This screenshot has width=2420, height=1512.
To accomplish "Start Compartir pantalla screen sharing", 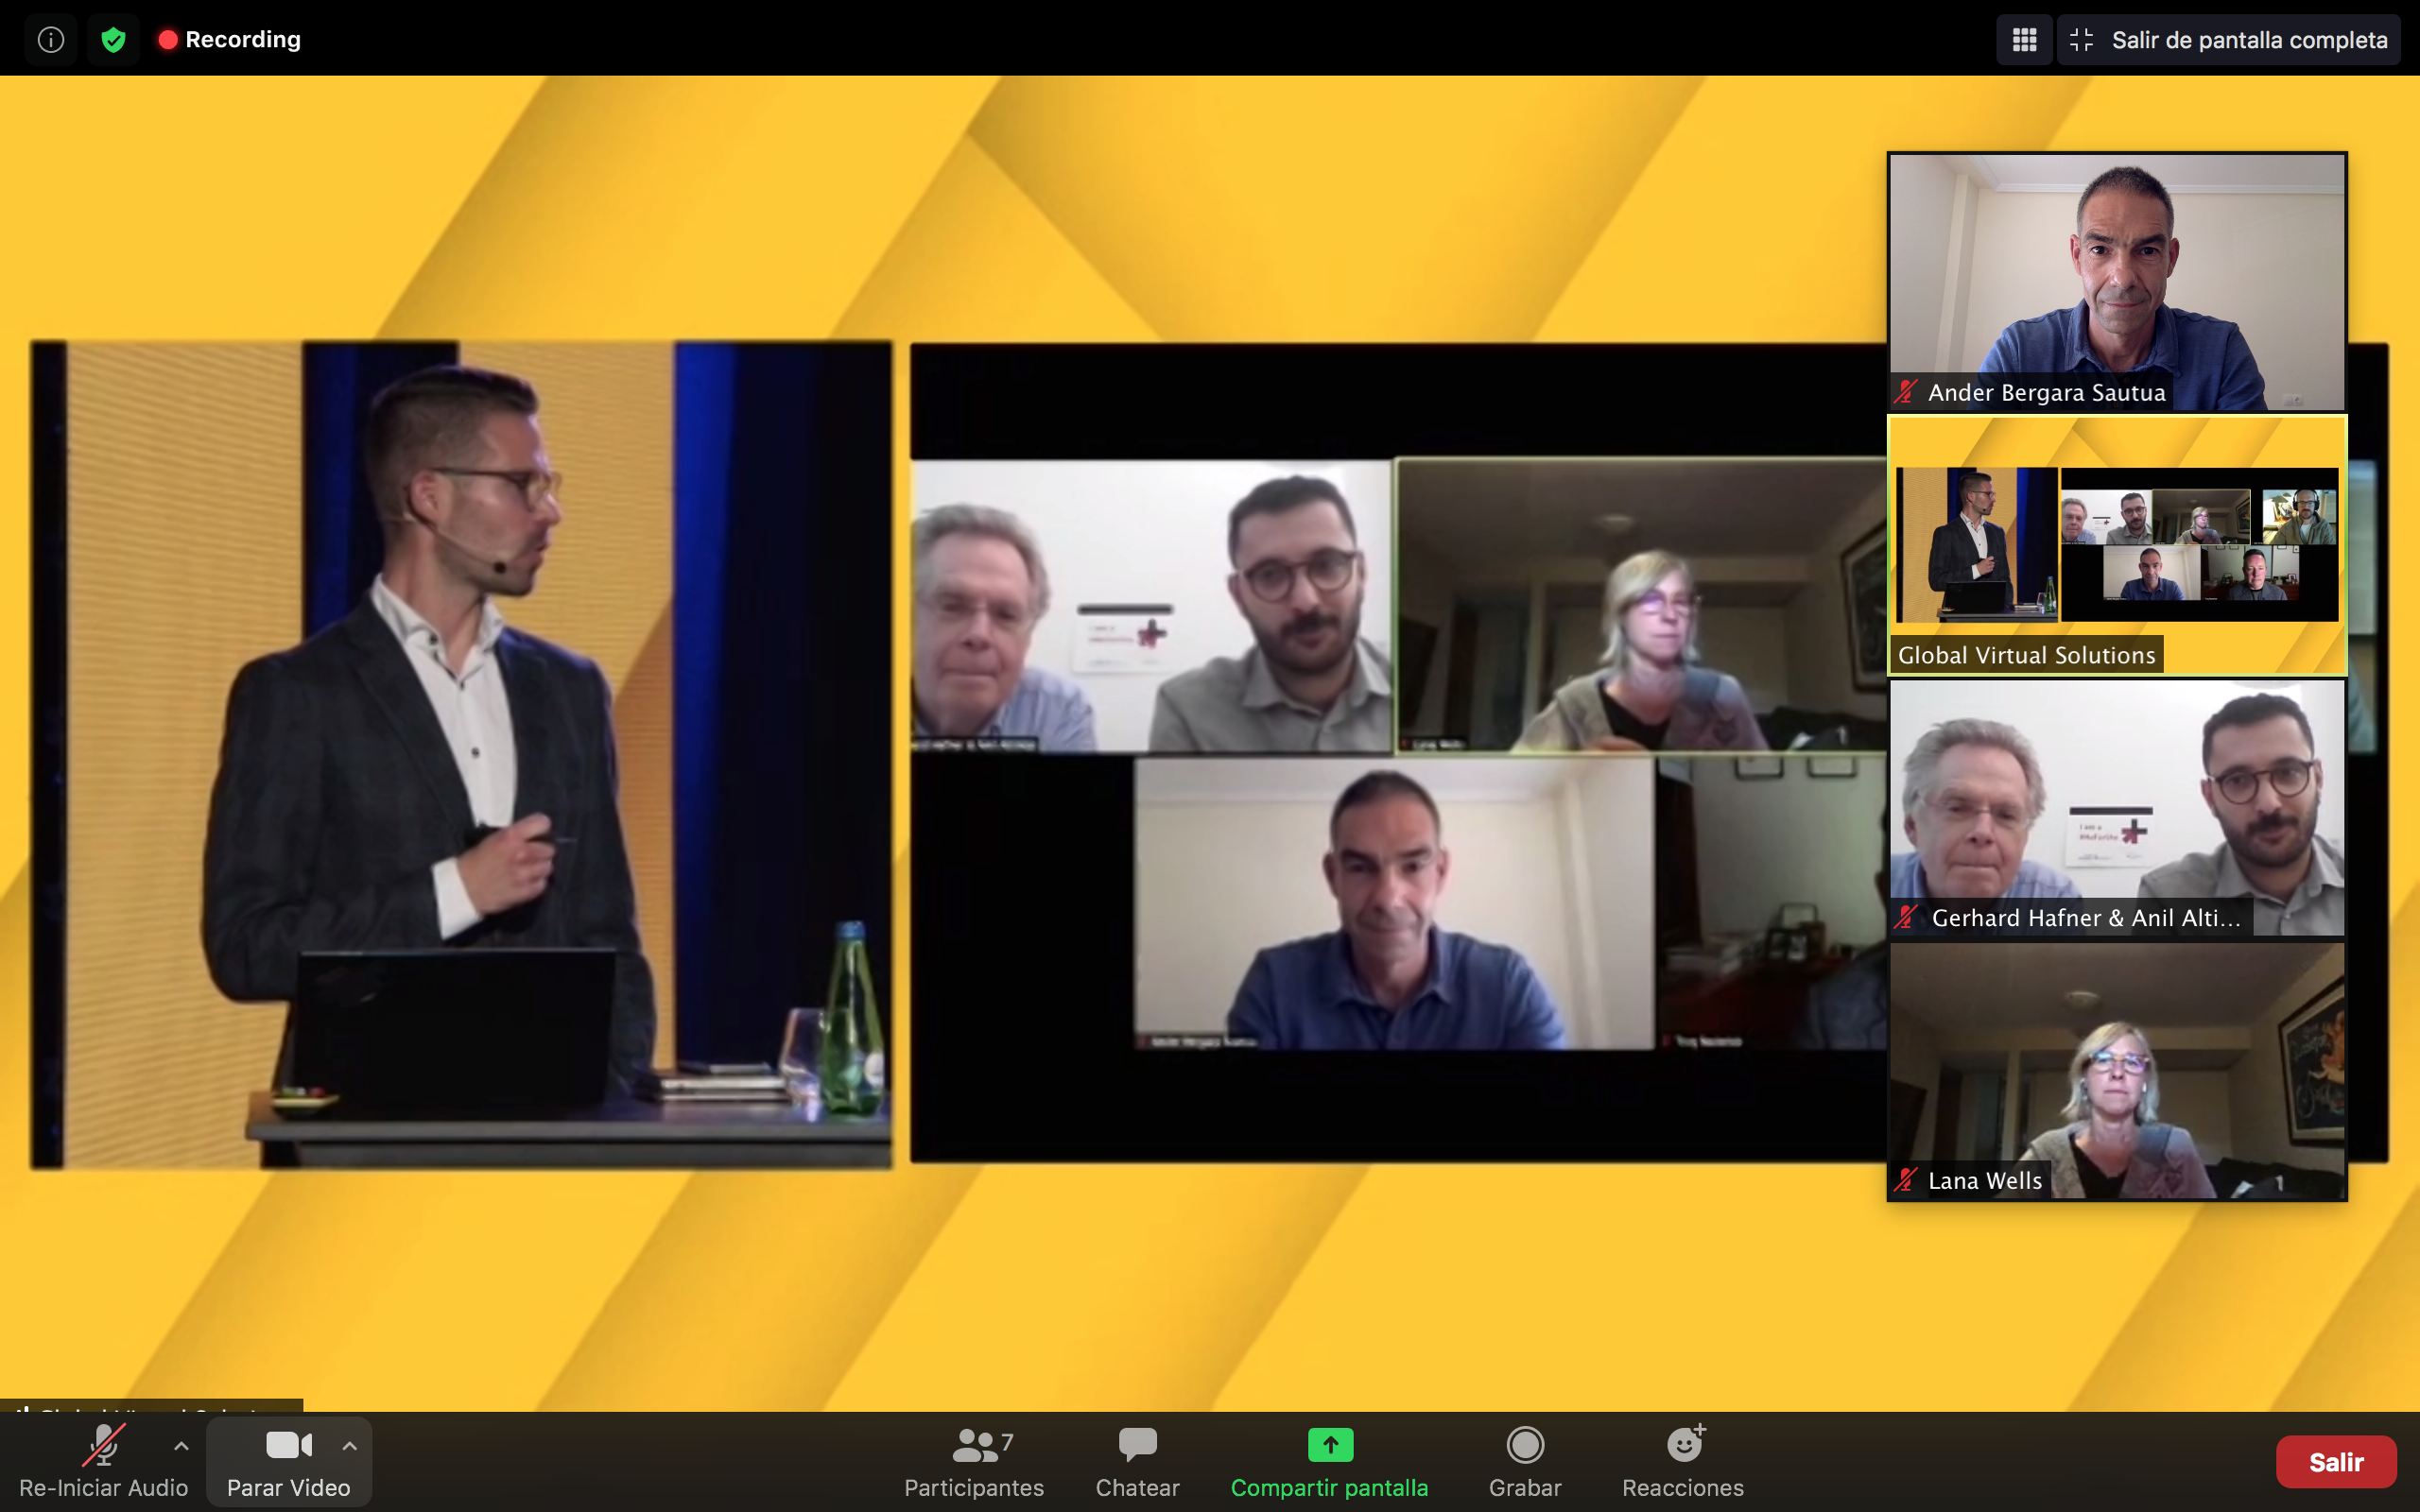I will [x=1329, y=1461].
